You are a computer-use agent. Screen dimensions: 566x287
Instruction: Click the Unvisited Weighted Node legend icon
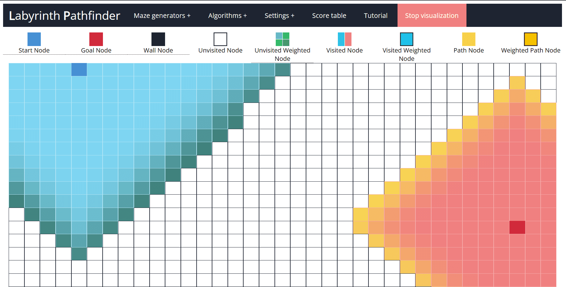coord(283,39)
